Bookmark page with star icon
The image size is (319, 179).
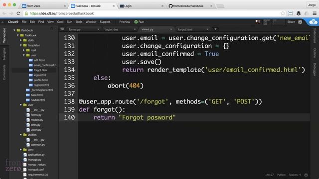[x=283, y=13]
